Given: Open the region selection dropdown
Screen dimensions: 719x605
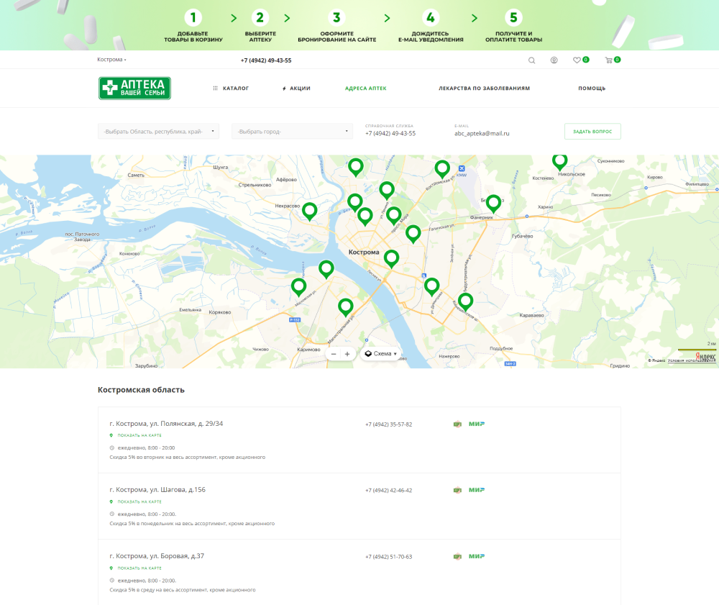Looking at the screenshot, I should (x=158, y=132).
